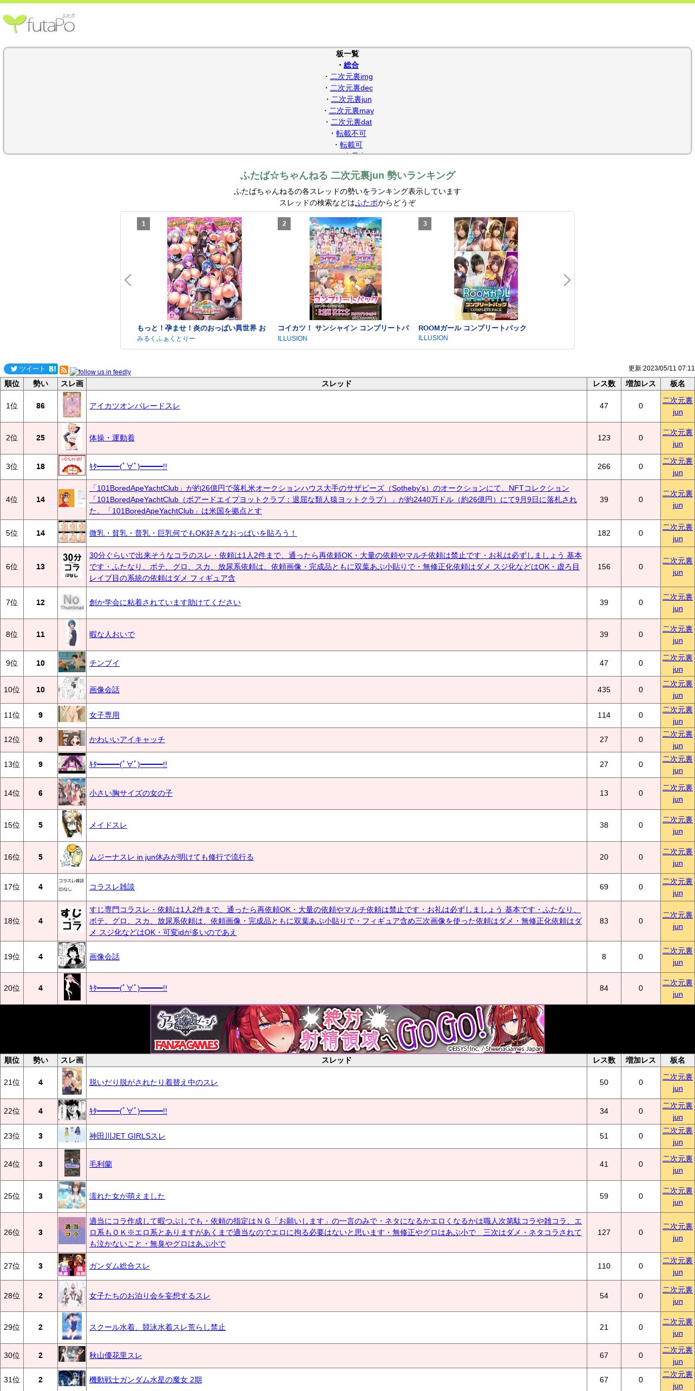This screenshot has height=1391, width=695.
Task: Open 女子専用 thread link
Action: pos(104,716)
